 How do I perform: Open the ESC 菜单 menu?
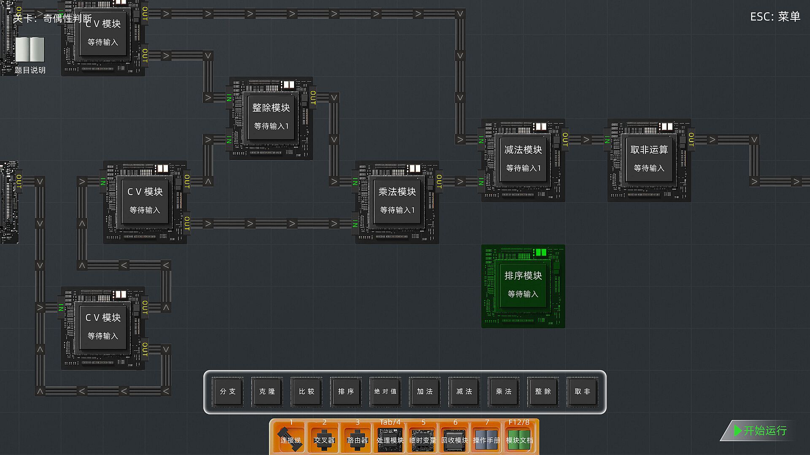(775, 17)
